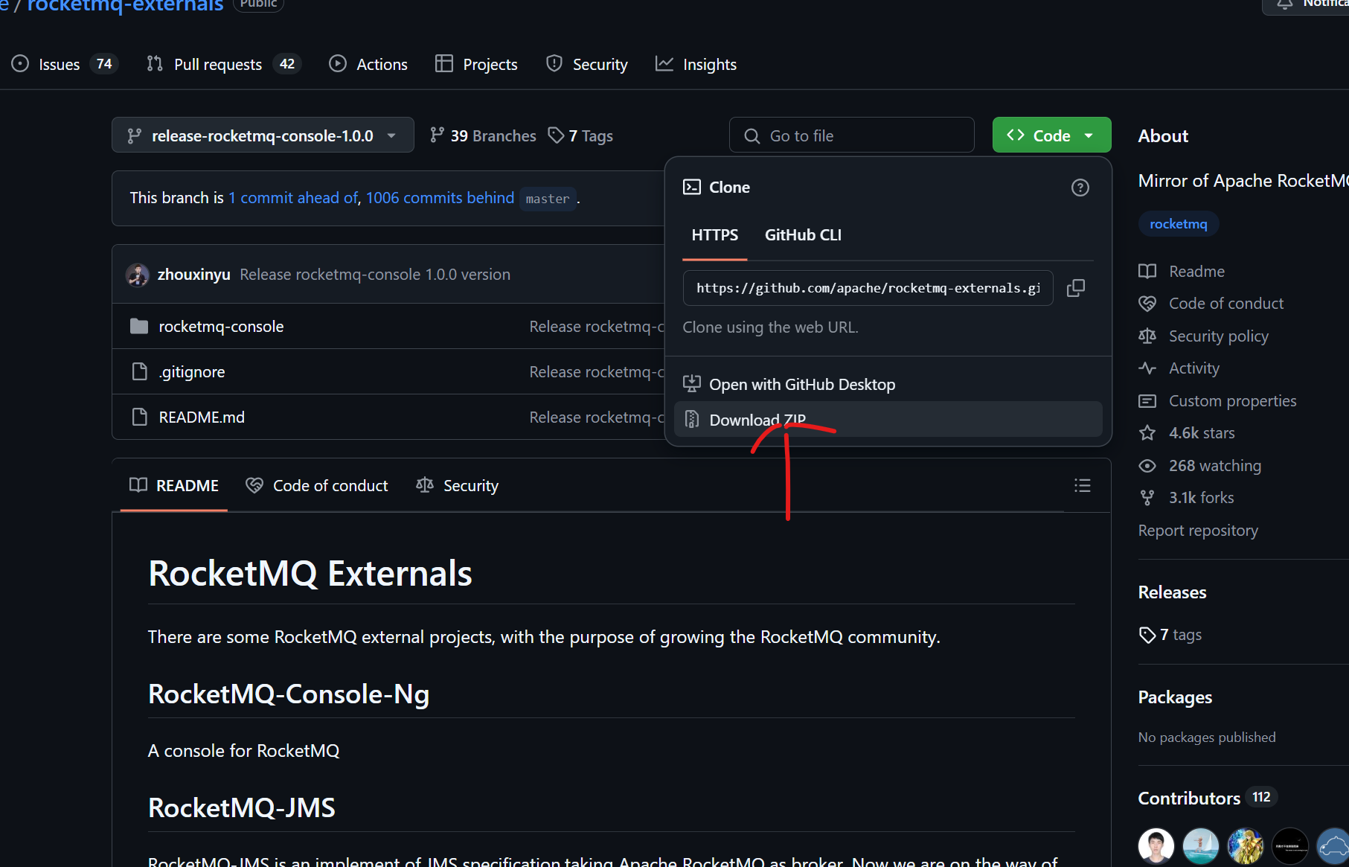Screen dimensions: 1349x867
Task: Open the 1006 commits behind link
Action: (x=440, y=198)
